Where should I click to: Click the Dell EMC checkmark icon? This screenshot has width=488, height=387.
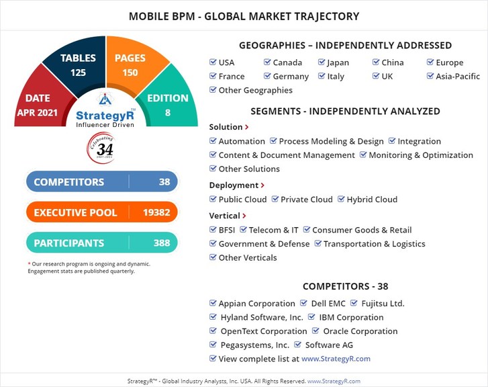coord(303,303)
